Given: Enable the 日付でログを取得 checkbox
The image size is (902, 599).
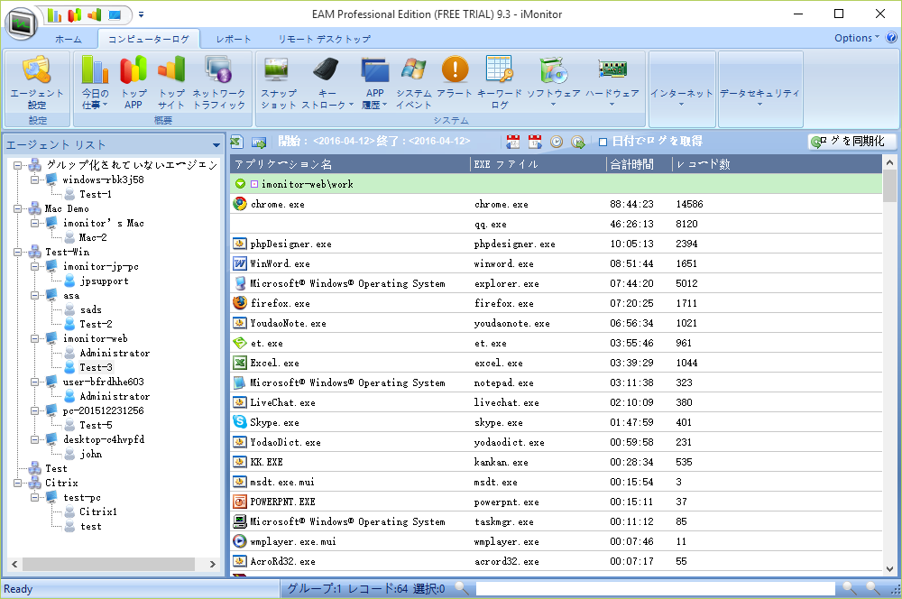Looking at the screenshot, I should pyautogui.click(x=603, y=142).
